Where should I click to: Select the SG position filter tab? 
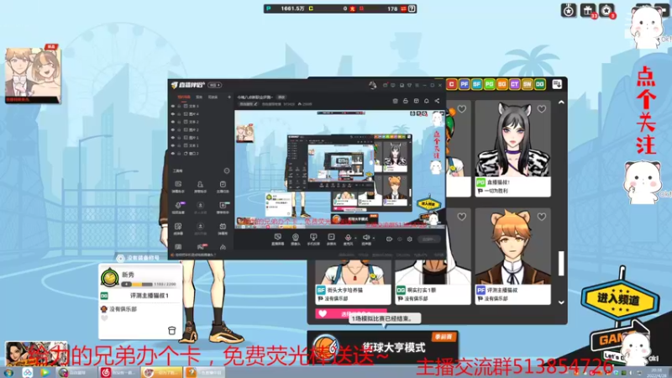click(x=501, y=85)
